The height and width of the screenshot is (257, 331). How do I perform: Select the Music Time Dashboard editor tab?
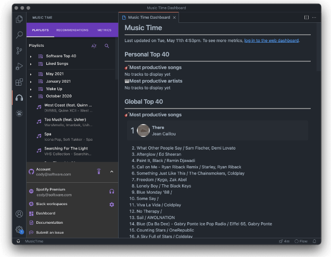tap(149, 18)
